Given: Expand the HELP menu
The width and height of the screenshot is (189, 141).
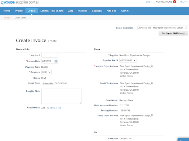Looking at the screenshot, I should tap(183, 2).
